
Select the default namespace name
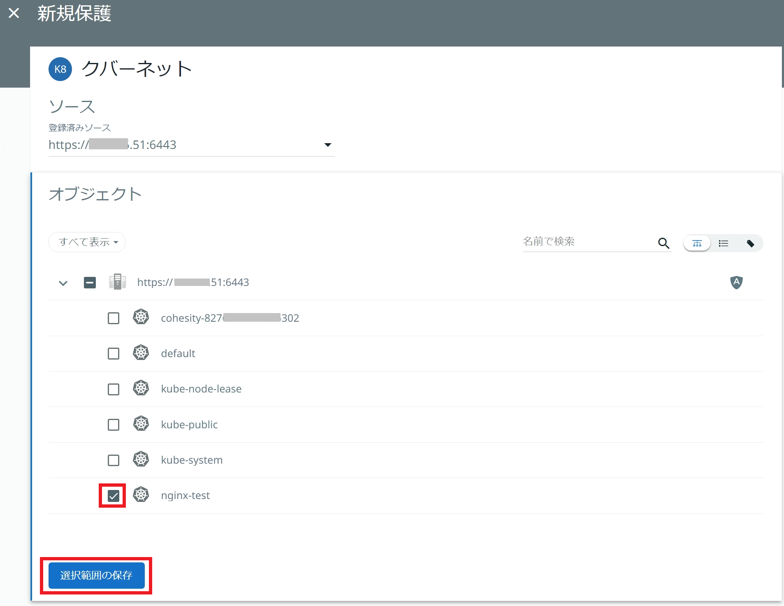[x=178, y=353]
